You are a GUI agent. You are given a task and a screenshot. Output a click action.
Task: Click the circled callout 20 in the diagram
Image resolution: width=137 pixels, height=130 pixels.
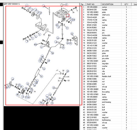[x=57, y=25]
